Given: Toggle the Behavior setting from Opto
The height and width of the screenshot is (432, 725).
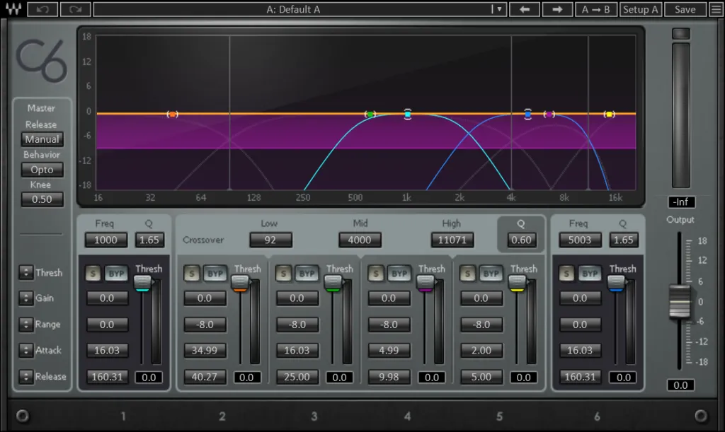Looking at the screenshot, I should 42,169.
